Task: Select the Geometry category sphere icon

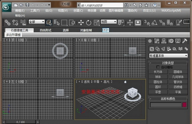Action: [x=152, y=49]
